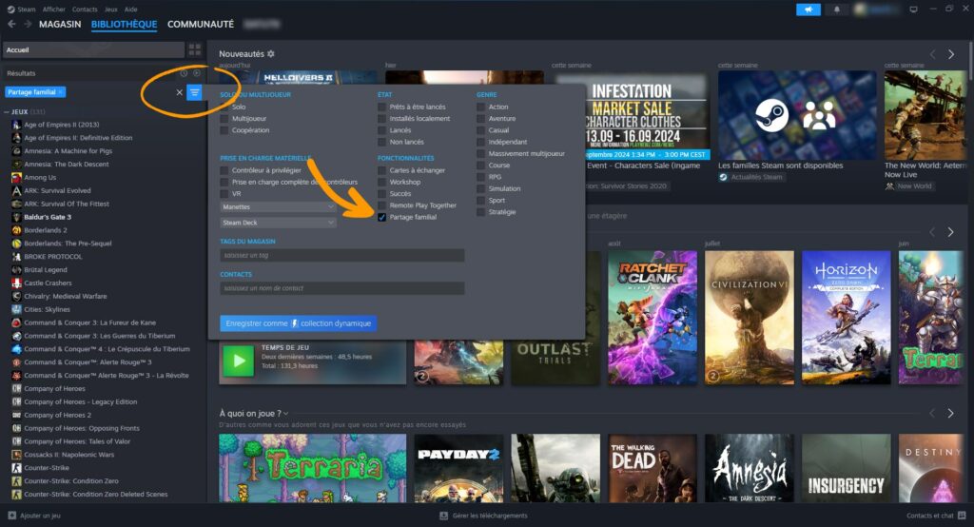The height and width of the screenshot is (527, 974).
Task: Open the download manager icon at the bottom
Action: 443,516
